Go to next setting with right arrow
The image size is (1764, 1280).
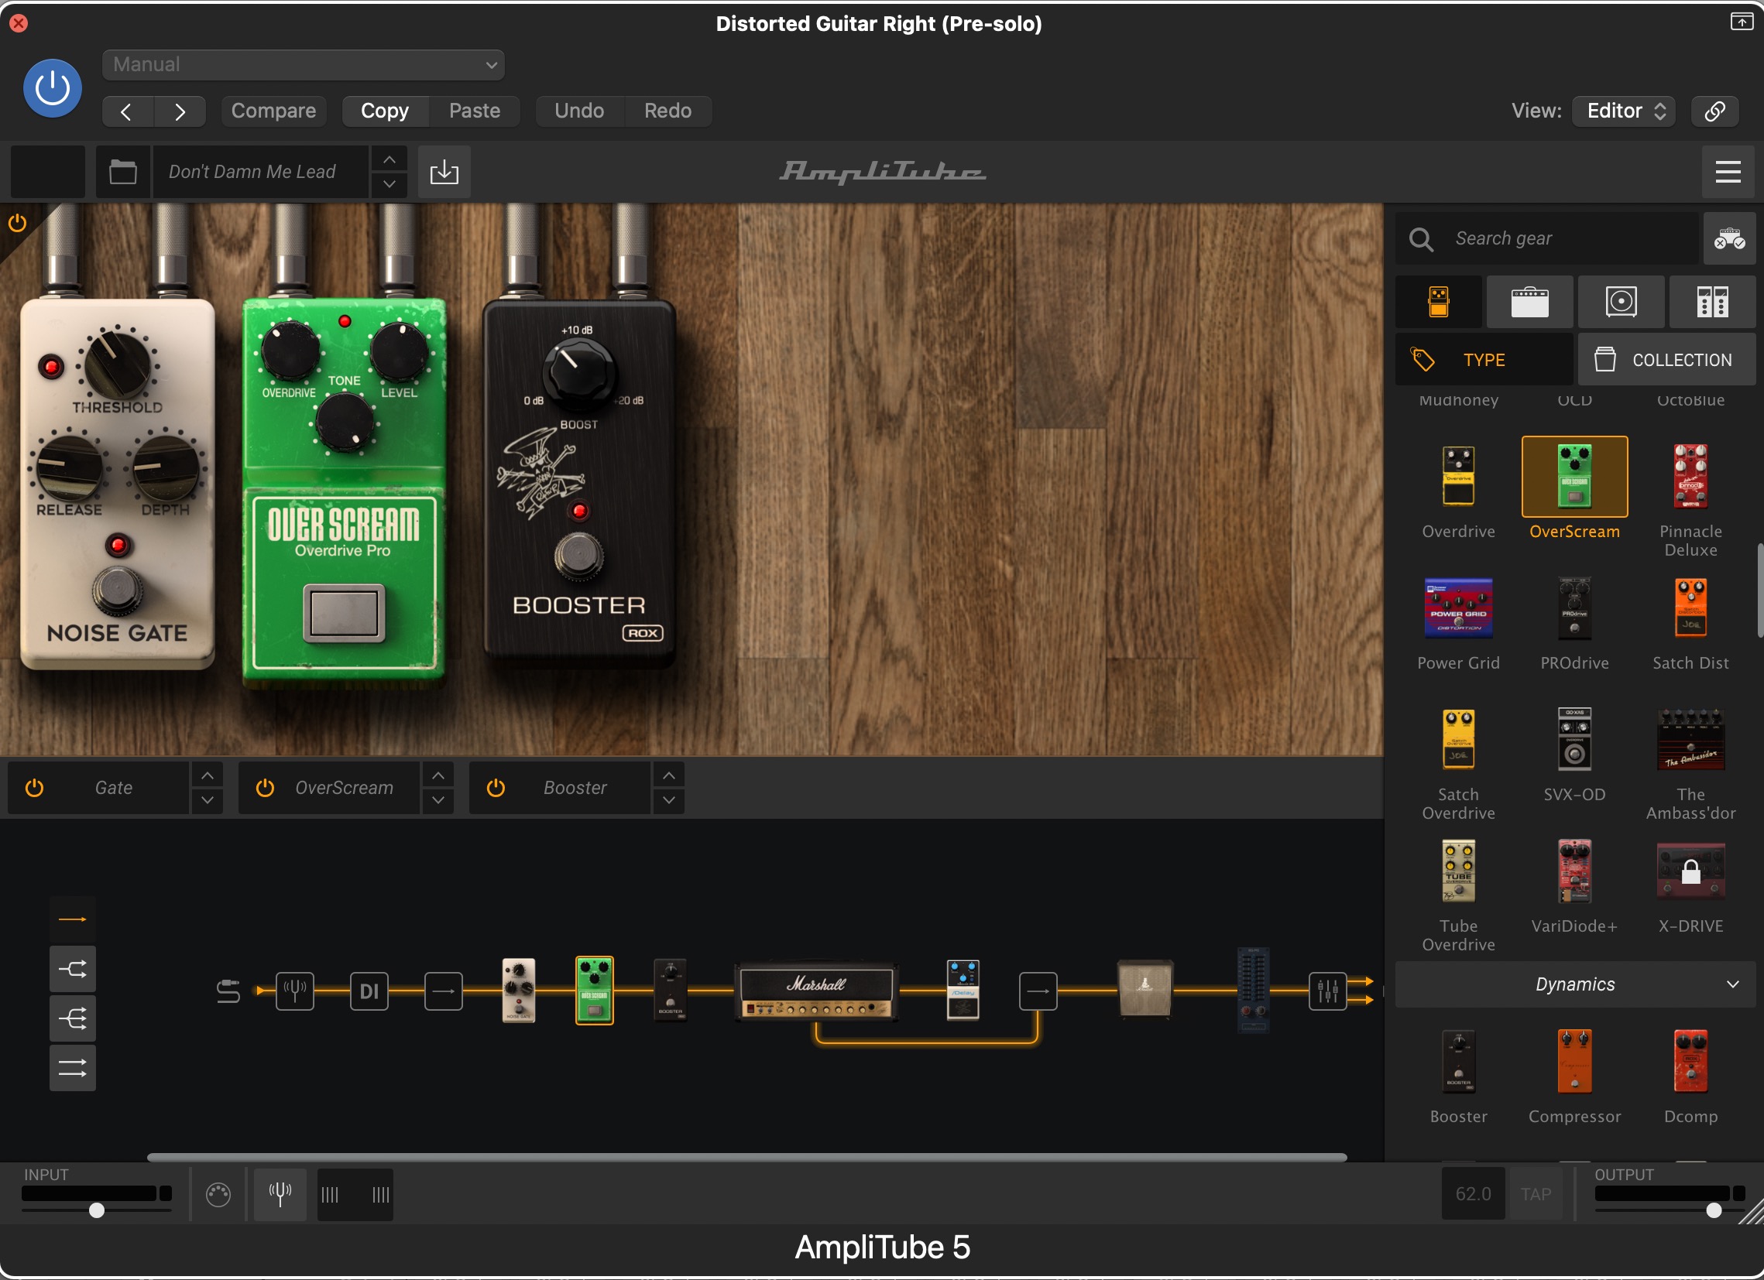pos(180,111)
